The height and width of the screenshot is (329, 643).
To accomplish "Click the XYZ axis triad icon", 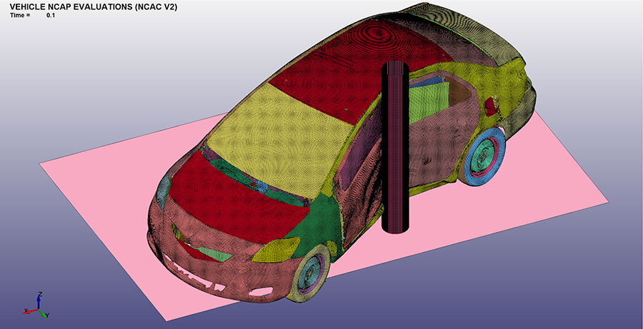I will [x=36, y=307].
